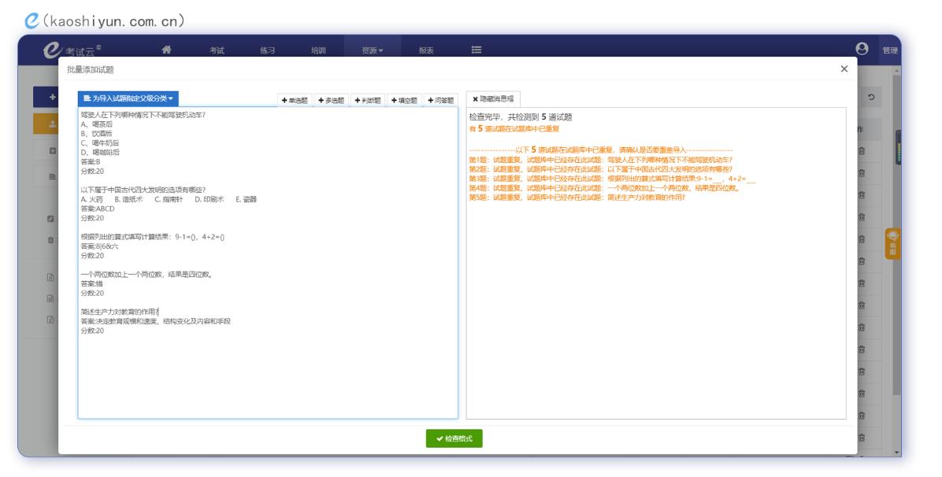The height and width of the screenshot is (477, 942).
Task: Click the 考试云 logo
Action: (72, 50)
